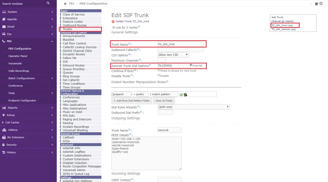Click the green add dial pattern icon

coord(181,94)
